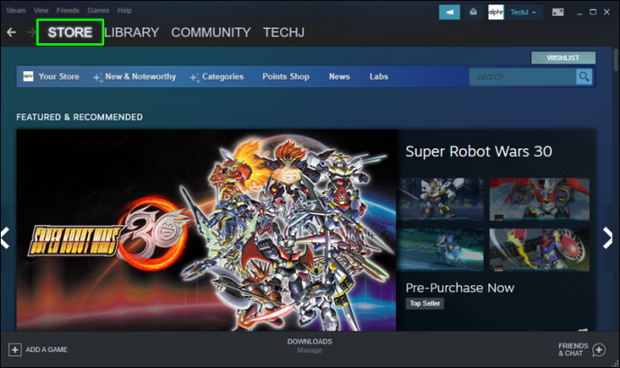Click Pre-Purchase Now text
The image size is (620, 368).
click(460, 288)
